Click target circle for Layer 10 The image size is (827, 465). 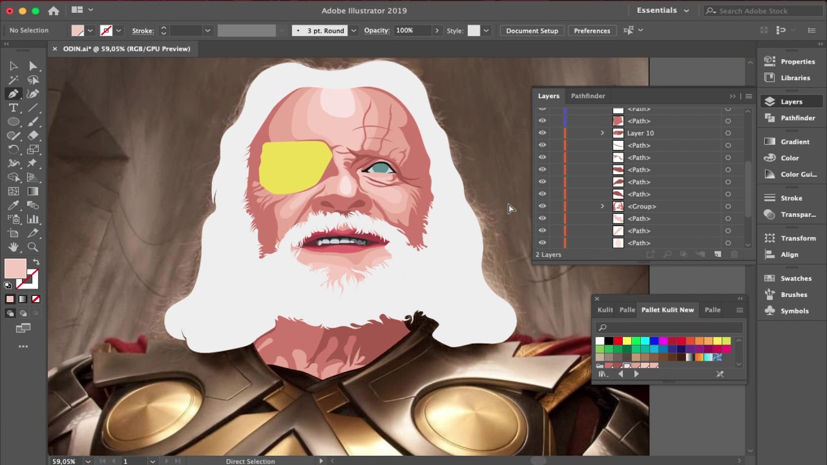728,133
